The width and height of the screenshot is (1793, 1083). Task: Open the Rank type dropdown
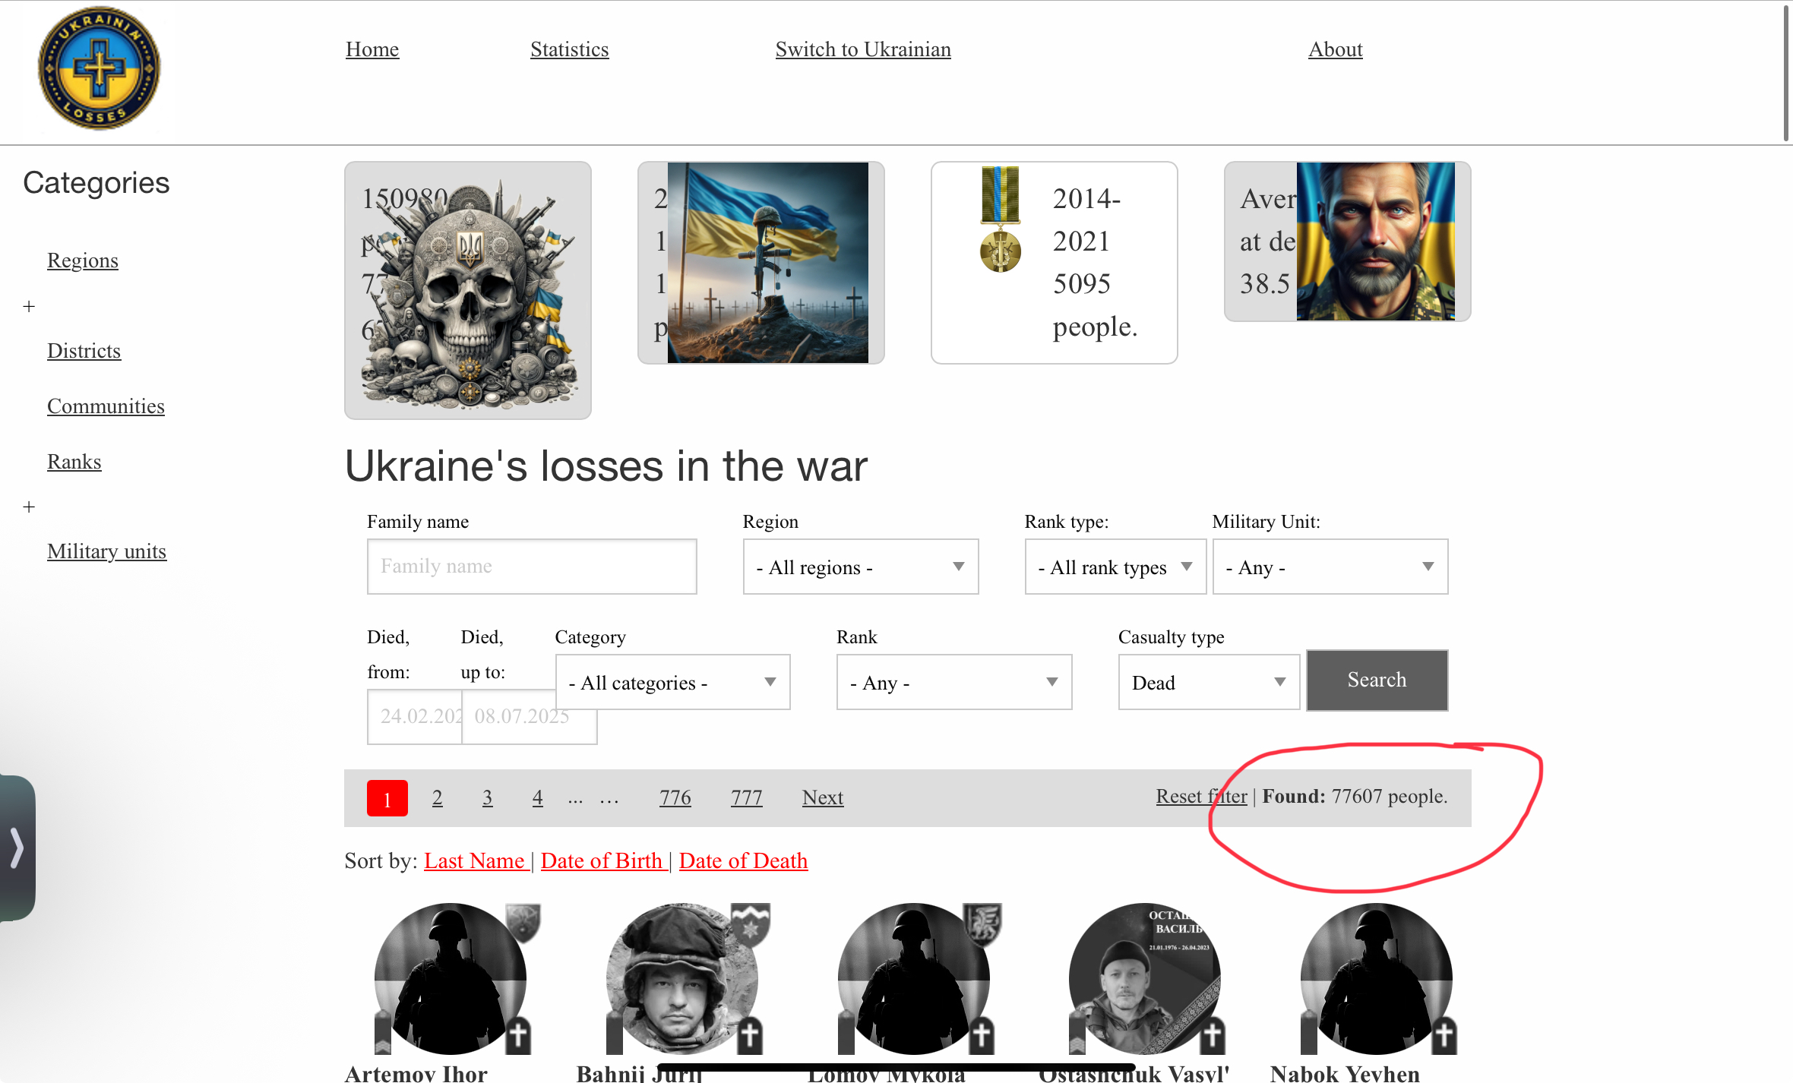(1115, 567)
